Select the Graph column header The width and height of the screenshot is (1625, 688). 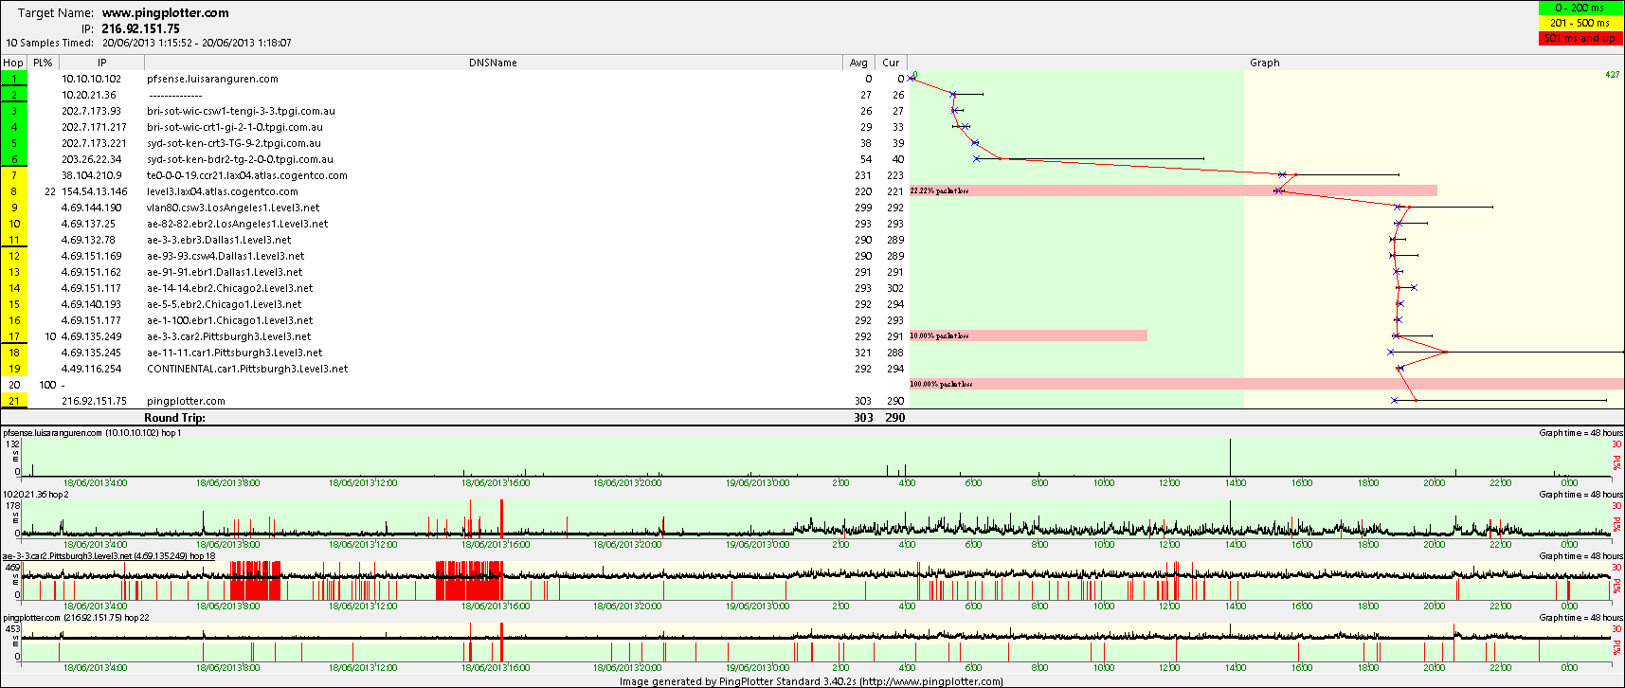tap(1264, 63)
